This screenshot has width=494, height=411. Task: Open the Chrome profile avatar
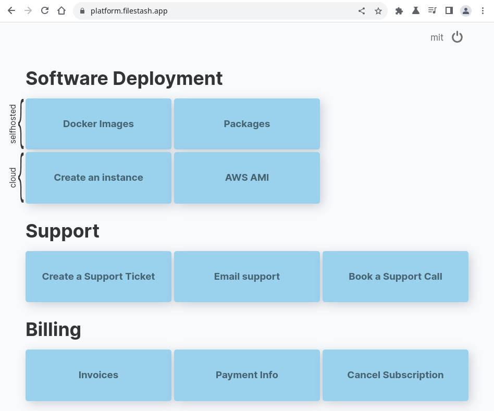point(466,10)
